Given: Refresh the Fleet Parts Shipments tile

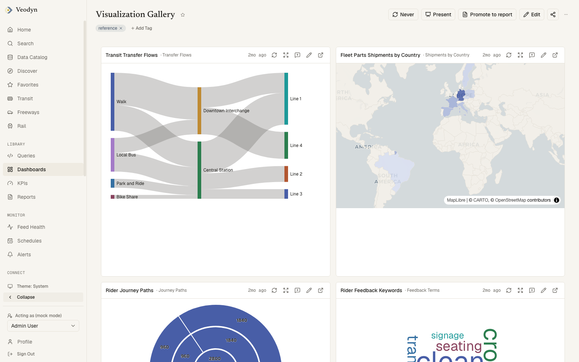Looking at the screenshot, I should coord(509,55).
